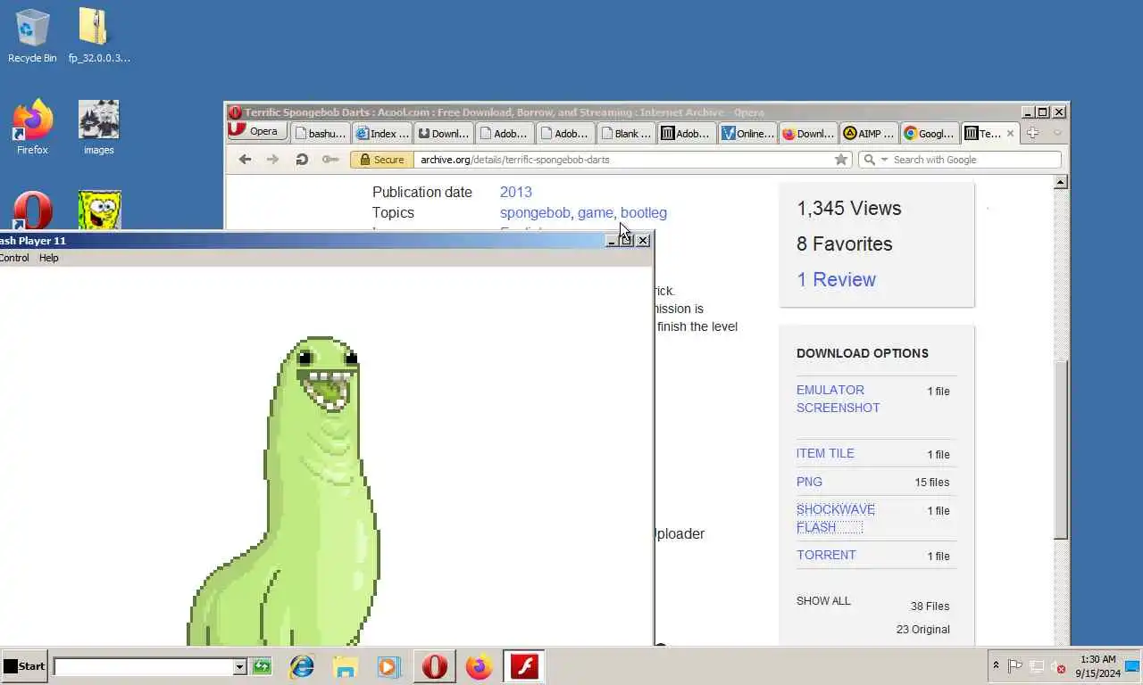Reload the page in Opera

pyautogui.click(x=302, y=160)
